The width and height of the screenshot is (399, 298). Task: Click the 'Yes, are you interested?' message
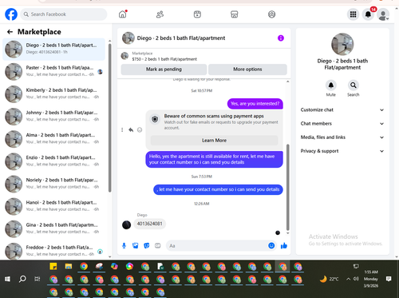pos(255,104)
